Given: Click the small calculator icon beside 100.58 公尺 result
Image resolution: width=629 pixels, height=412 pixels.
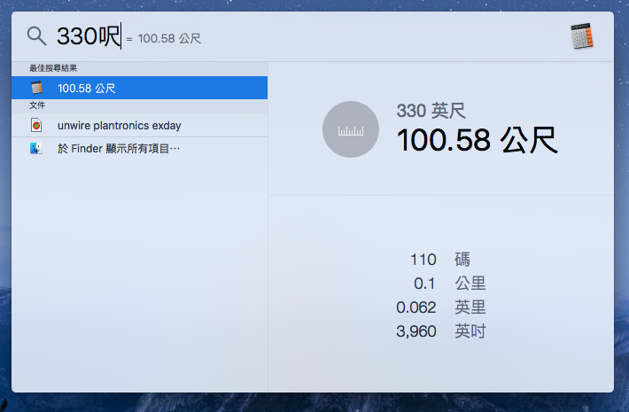Looking at the screenshot, I should tap(36, 88).
